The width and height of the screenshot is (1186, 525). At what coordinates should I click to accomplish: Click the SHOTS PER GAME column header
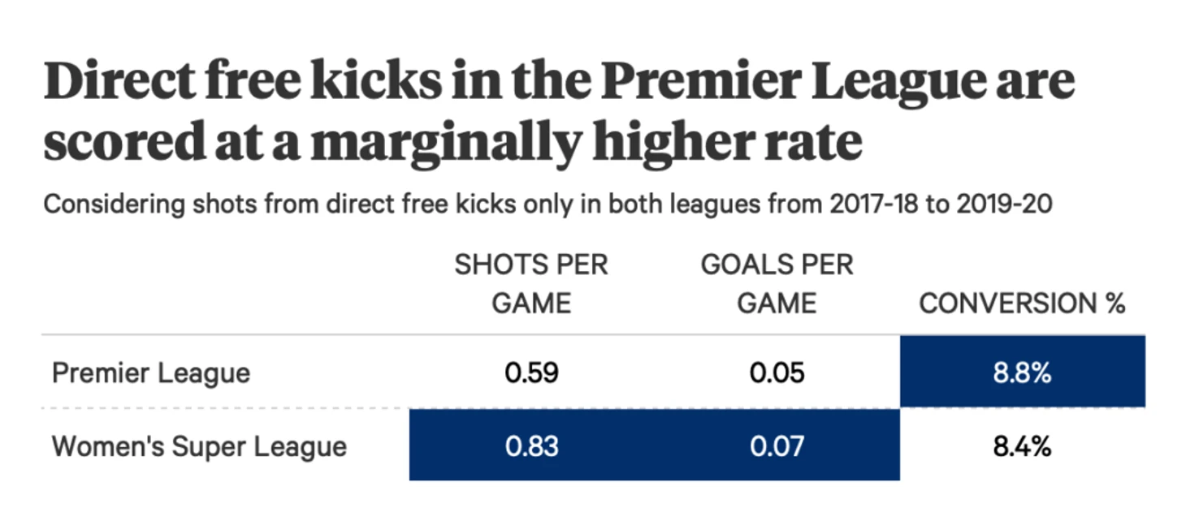(x=531, y=283)
